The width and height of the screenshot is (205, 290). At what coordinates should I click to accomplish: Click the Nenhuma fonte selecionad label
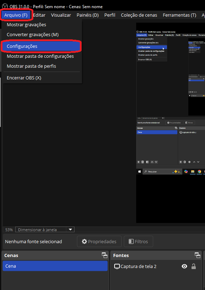tap(33, 241)
